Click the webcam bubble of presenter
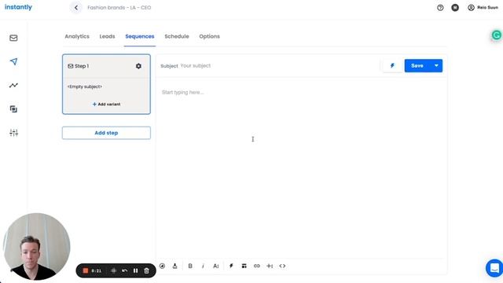The image size is (503, 283). (x=36, y=247)
